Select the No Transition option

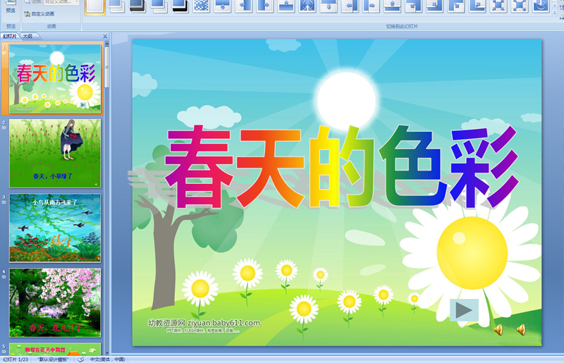click(x=95, y=6)
